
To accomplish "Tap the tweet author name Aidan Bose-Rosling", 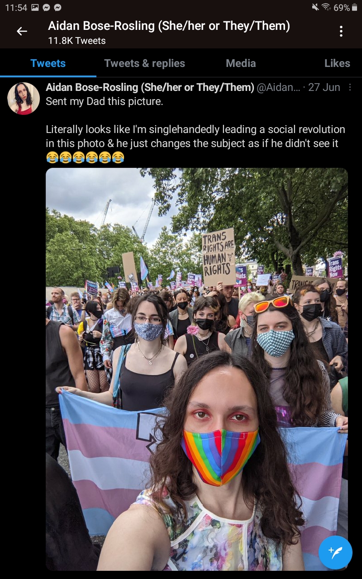I will [150, 87].
